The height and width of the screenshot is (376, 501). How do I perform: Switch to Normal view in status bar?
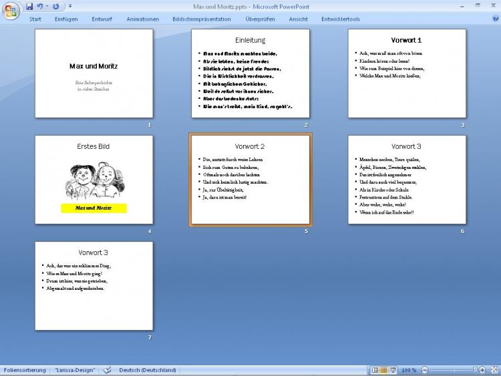tap(375, 370)
